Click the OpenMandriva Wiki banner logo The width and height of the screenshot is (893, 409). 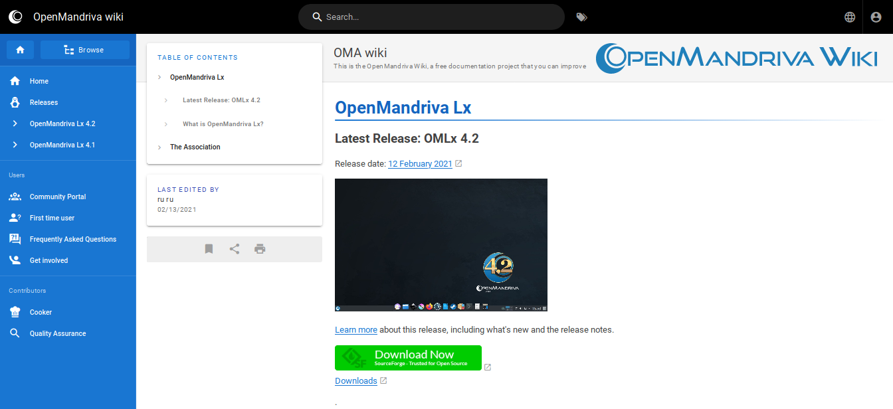pos(736,58)
